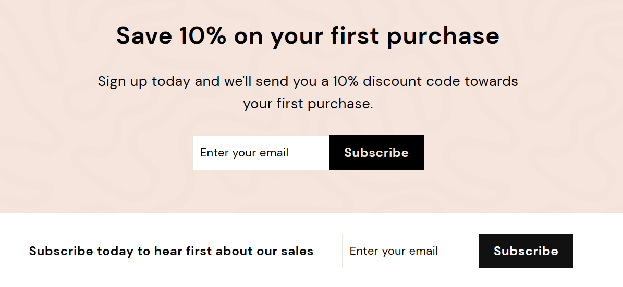Click the 'your first purchase.' line of text
623x287 pixels.
[308, 104]
